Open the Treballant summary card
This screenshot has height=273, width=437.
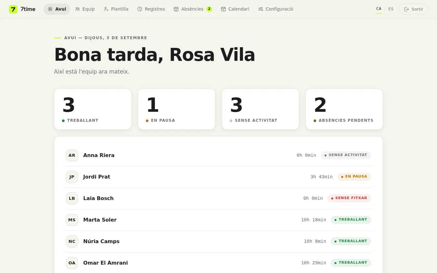point(93,109)
